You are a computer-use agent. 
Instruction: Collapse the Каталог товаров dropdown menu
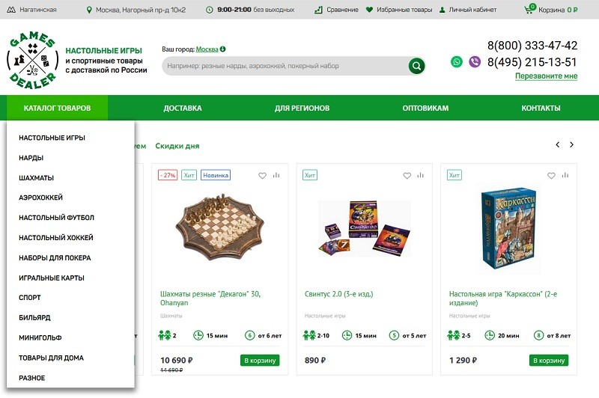(x=57, y=108)
